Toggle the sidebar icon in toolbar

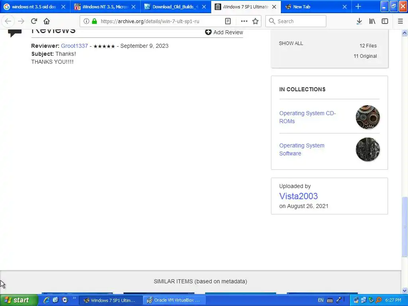point(385,21)
